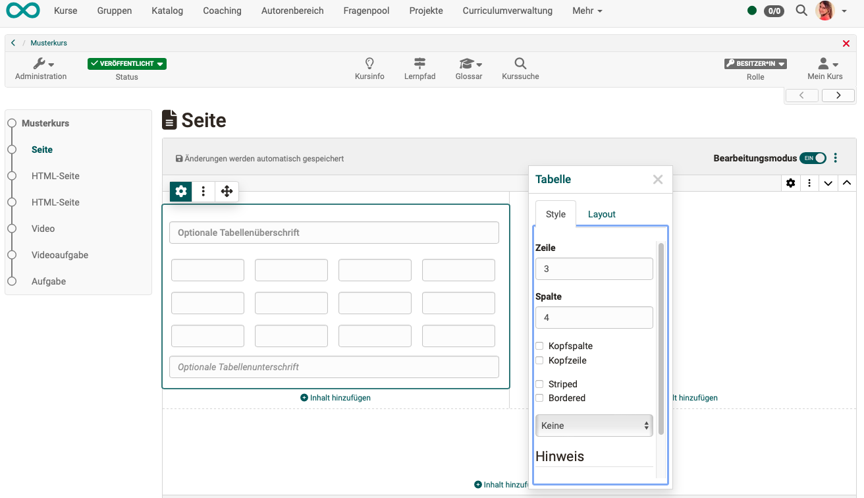Open the Veröffentlicht status dropdown
The height and width of the screenshot is (498, 864).
pyautogui.click(x=127, y=64)
